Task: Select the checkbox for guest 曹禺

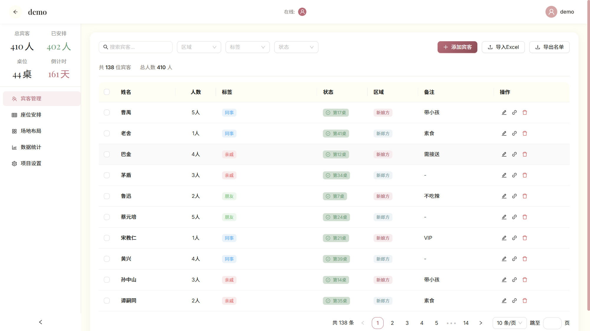Action: coord(107,112)
